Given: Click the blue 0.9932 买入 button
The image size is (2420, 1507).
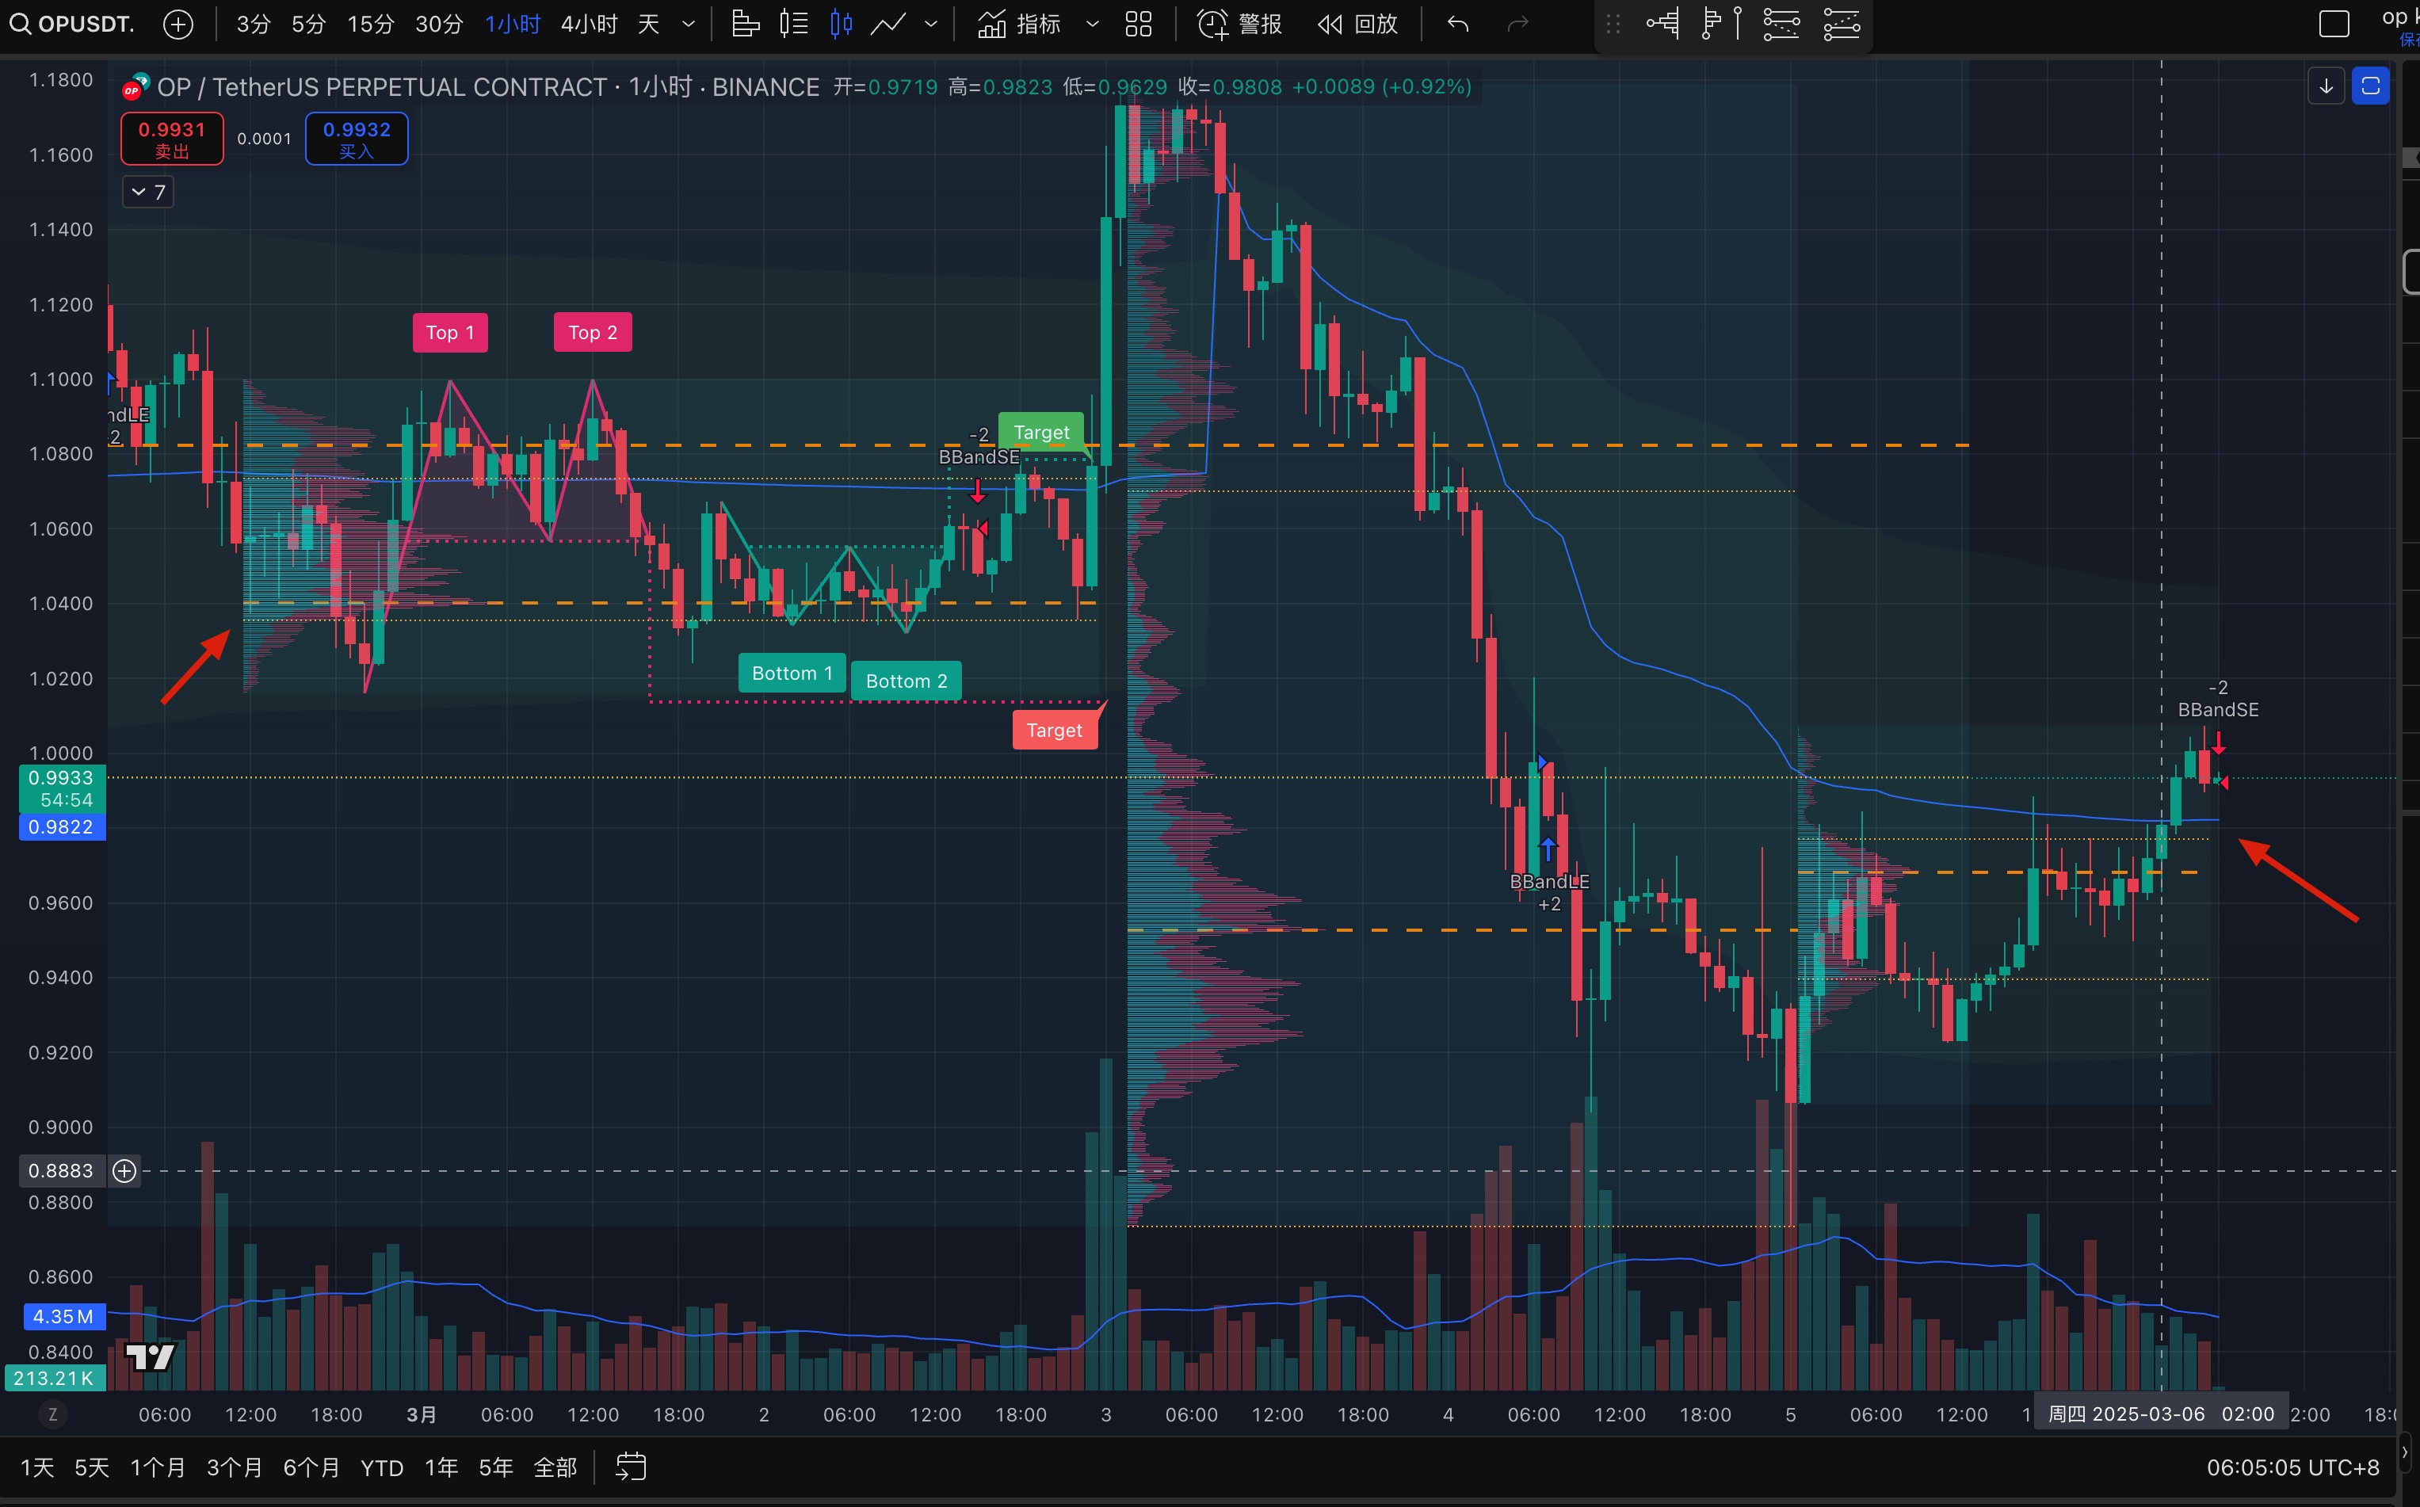Looking at the screenshot, I should [356, 139].
